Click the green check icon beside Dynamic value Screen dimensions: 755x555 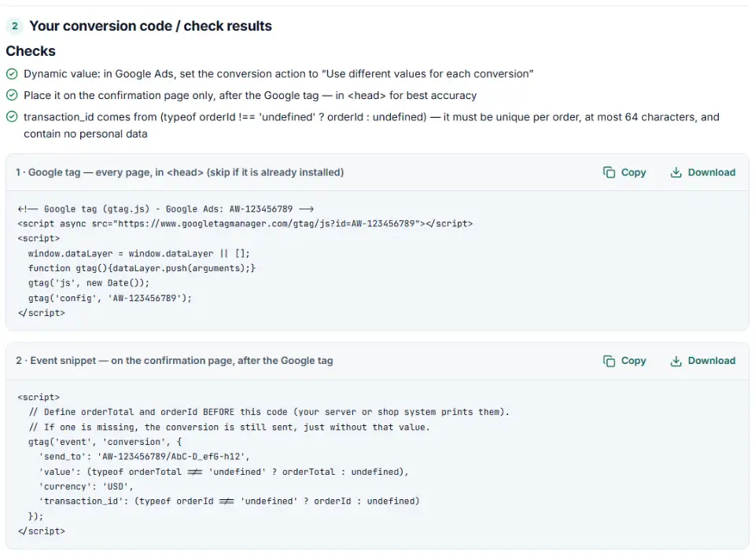[x=12, y=74]
